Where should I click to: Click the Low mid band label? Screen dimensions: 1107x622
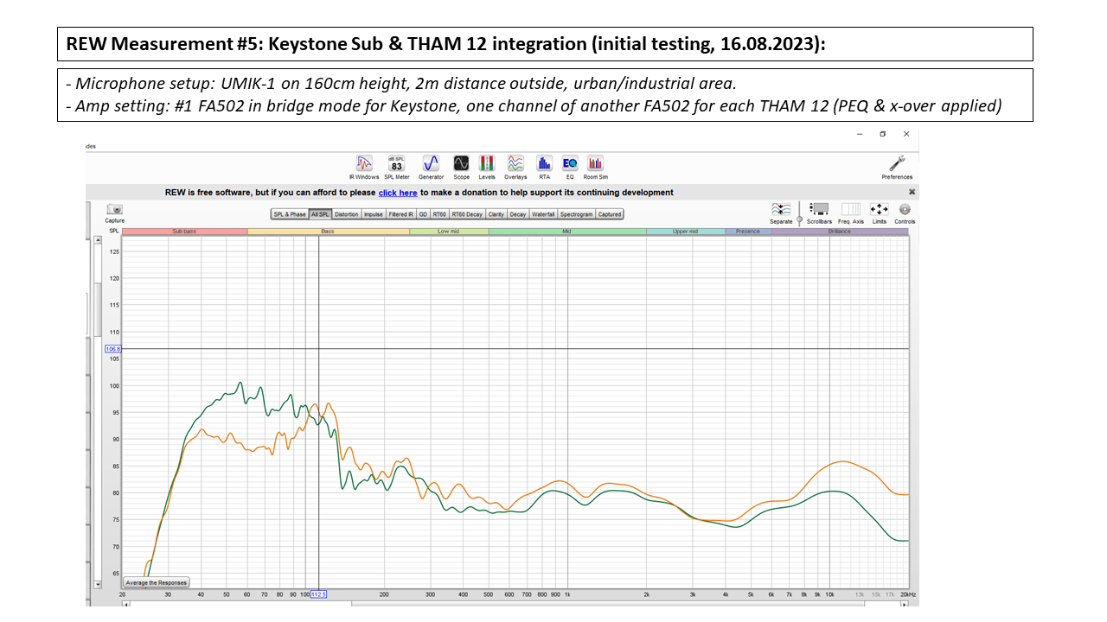[x=449, y=232]
